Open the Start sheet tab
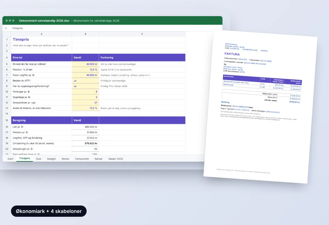Screen dimensions: 329x225 click(10, 159)
